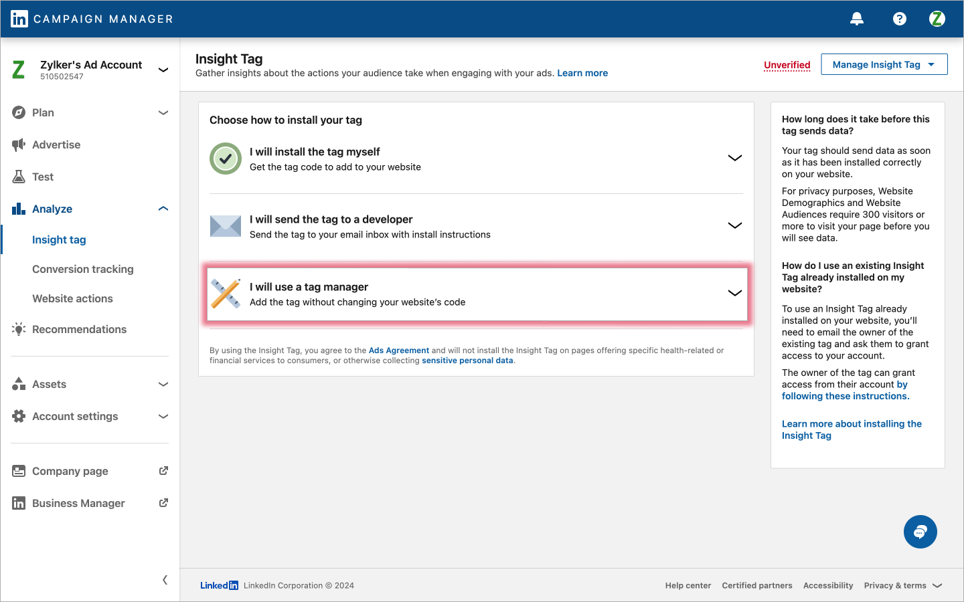This screenshot has width=964, height=602.
Task: Collapse the Analyze section chevron
Action: coord(163,209)
